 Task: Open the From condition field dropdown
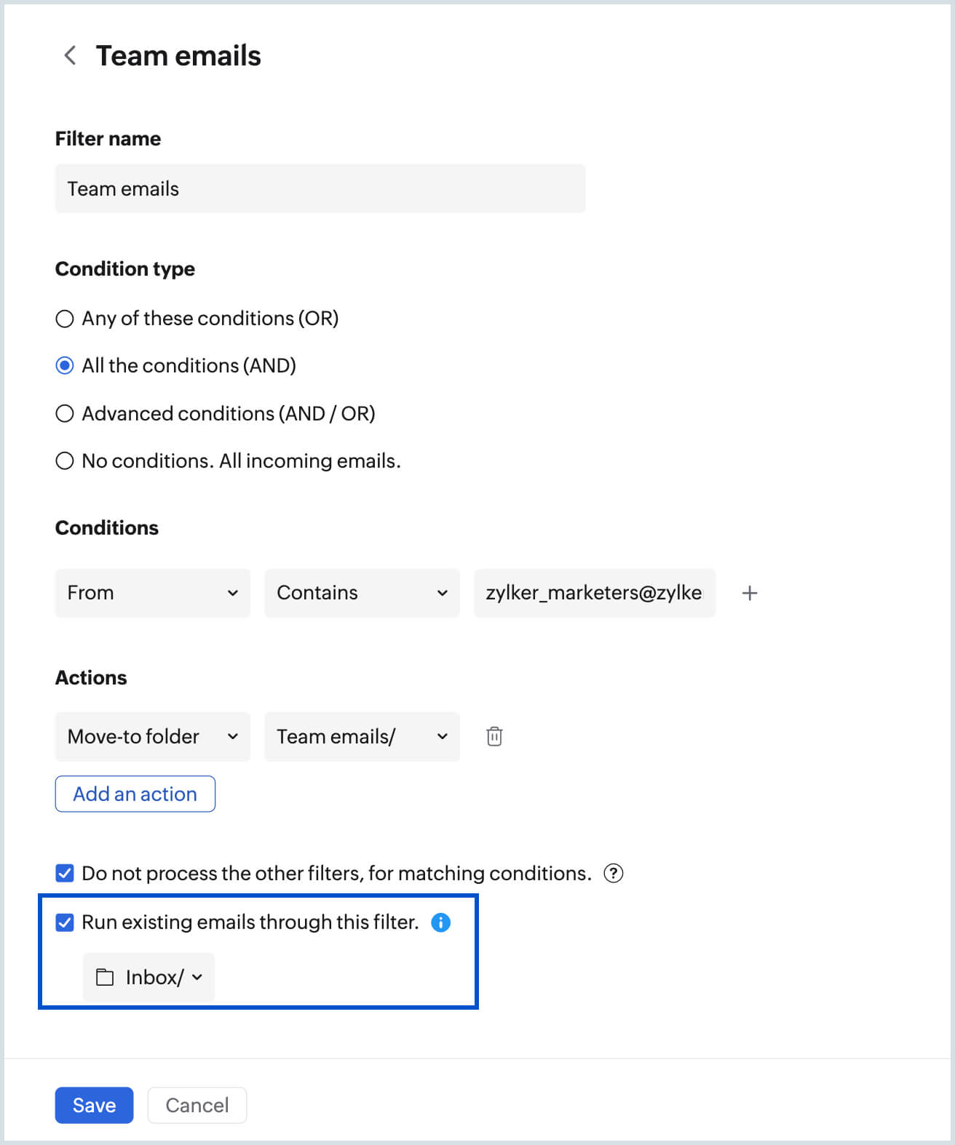coord(152,593)
